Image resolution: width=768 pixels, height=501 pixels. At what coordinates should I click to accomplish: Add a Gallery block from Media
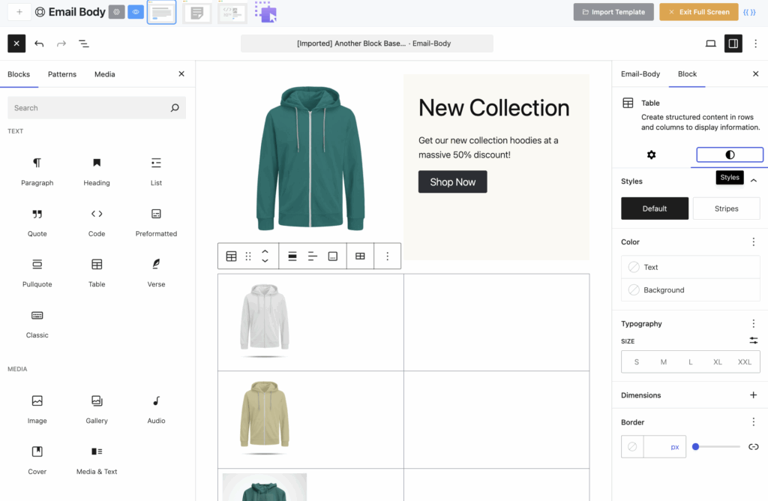coord(97,408)
